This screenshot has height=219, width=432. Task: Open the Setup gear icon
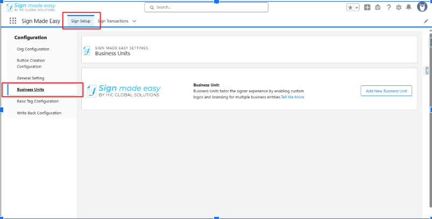399,8
